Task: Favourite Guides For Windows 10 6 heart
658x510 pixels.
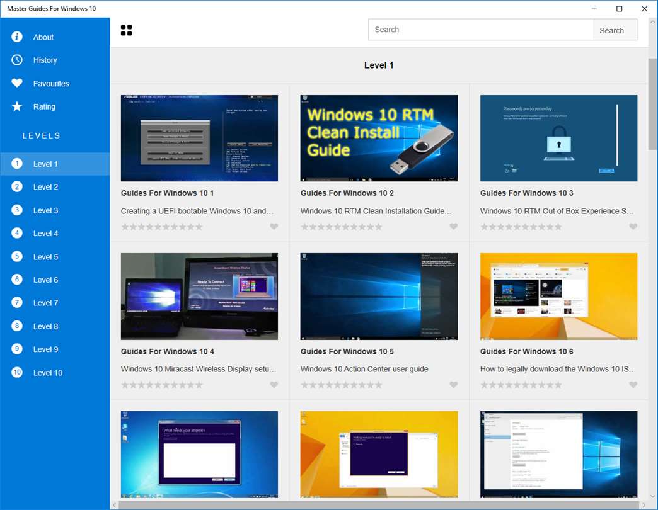Action: (x=633, y=385)
